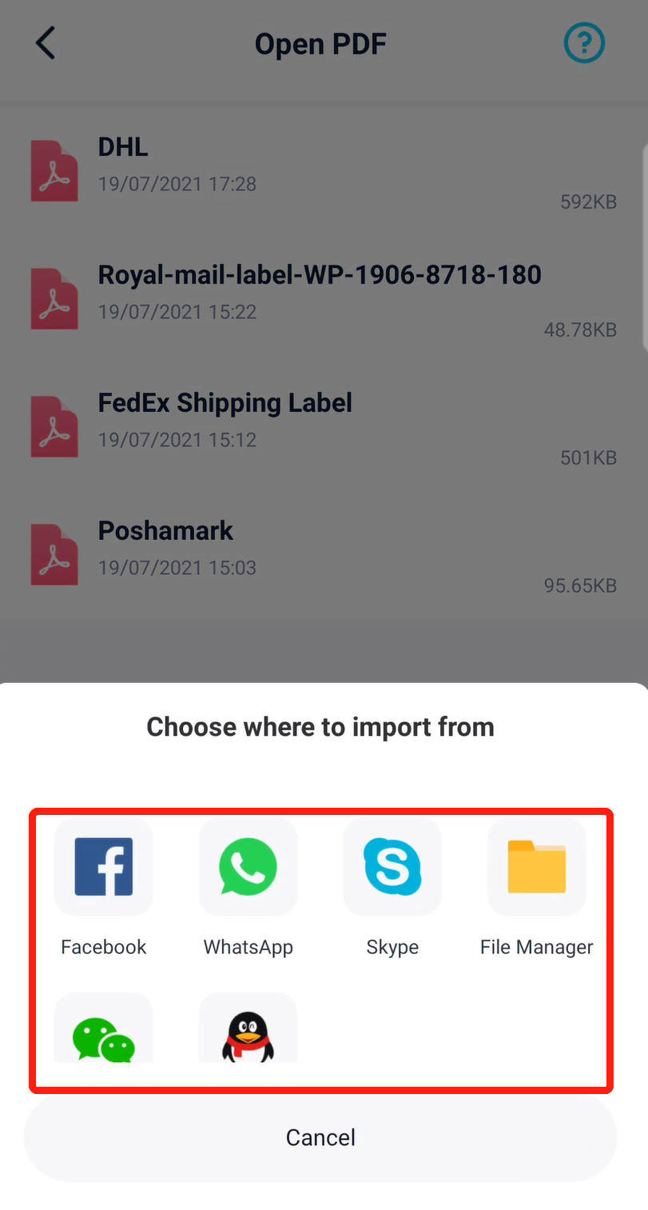Viewport: 648px width, 1210px height.
Task: Click the file list scrollbar handle
Action: 645,248
